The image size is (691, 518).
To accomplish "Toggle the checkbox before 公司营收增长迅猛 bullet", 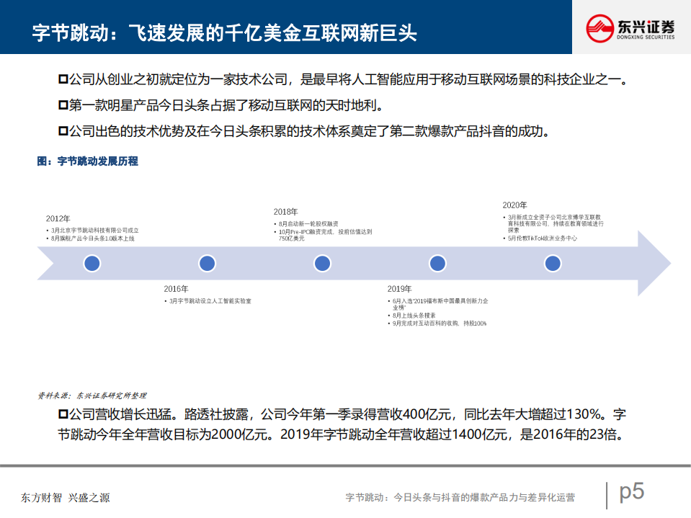I will pos(64,413).
